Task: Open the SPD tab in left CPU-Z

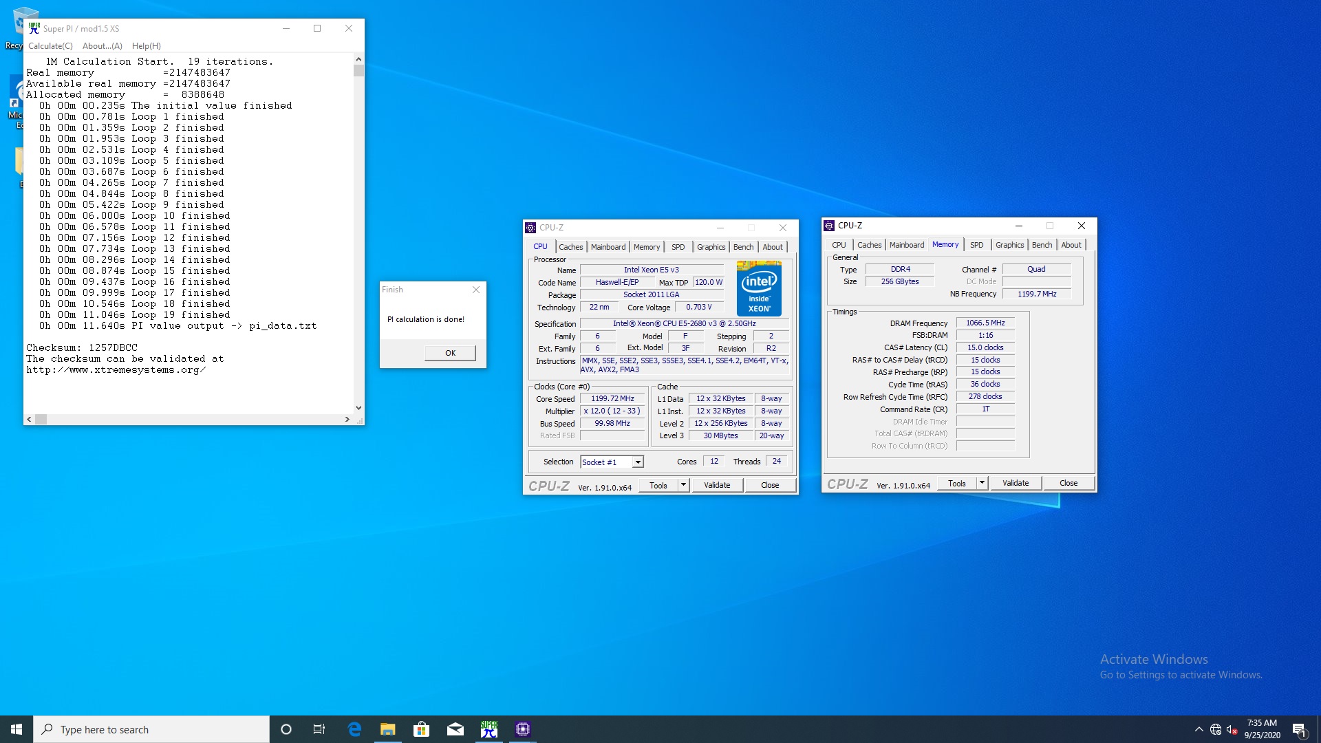Action: pyautogui.click(x=678, y=247)
